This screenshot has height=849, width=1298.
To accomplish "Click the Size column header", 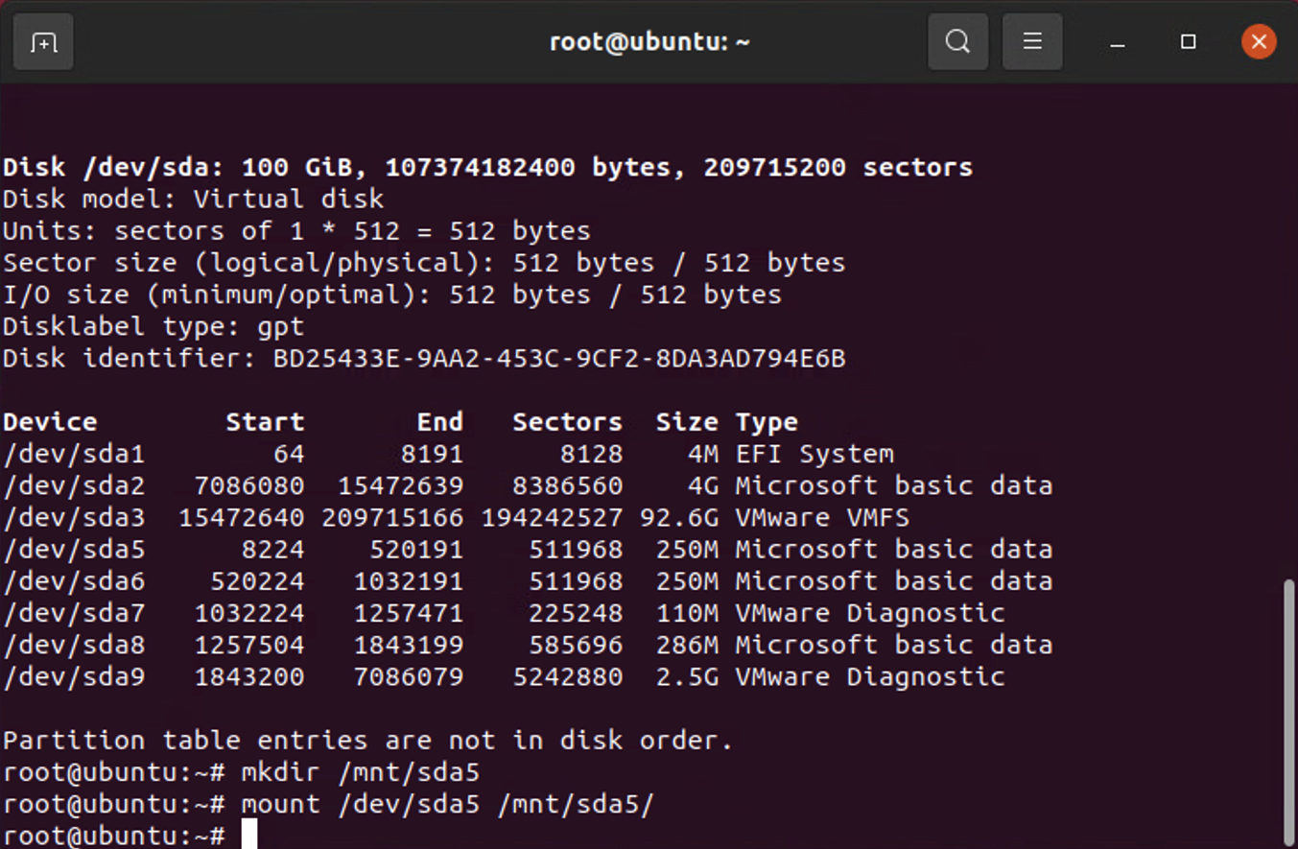I will tap(687, 422).
